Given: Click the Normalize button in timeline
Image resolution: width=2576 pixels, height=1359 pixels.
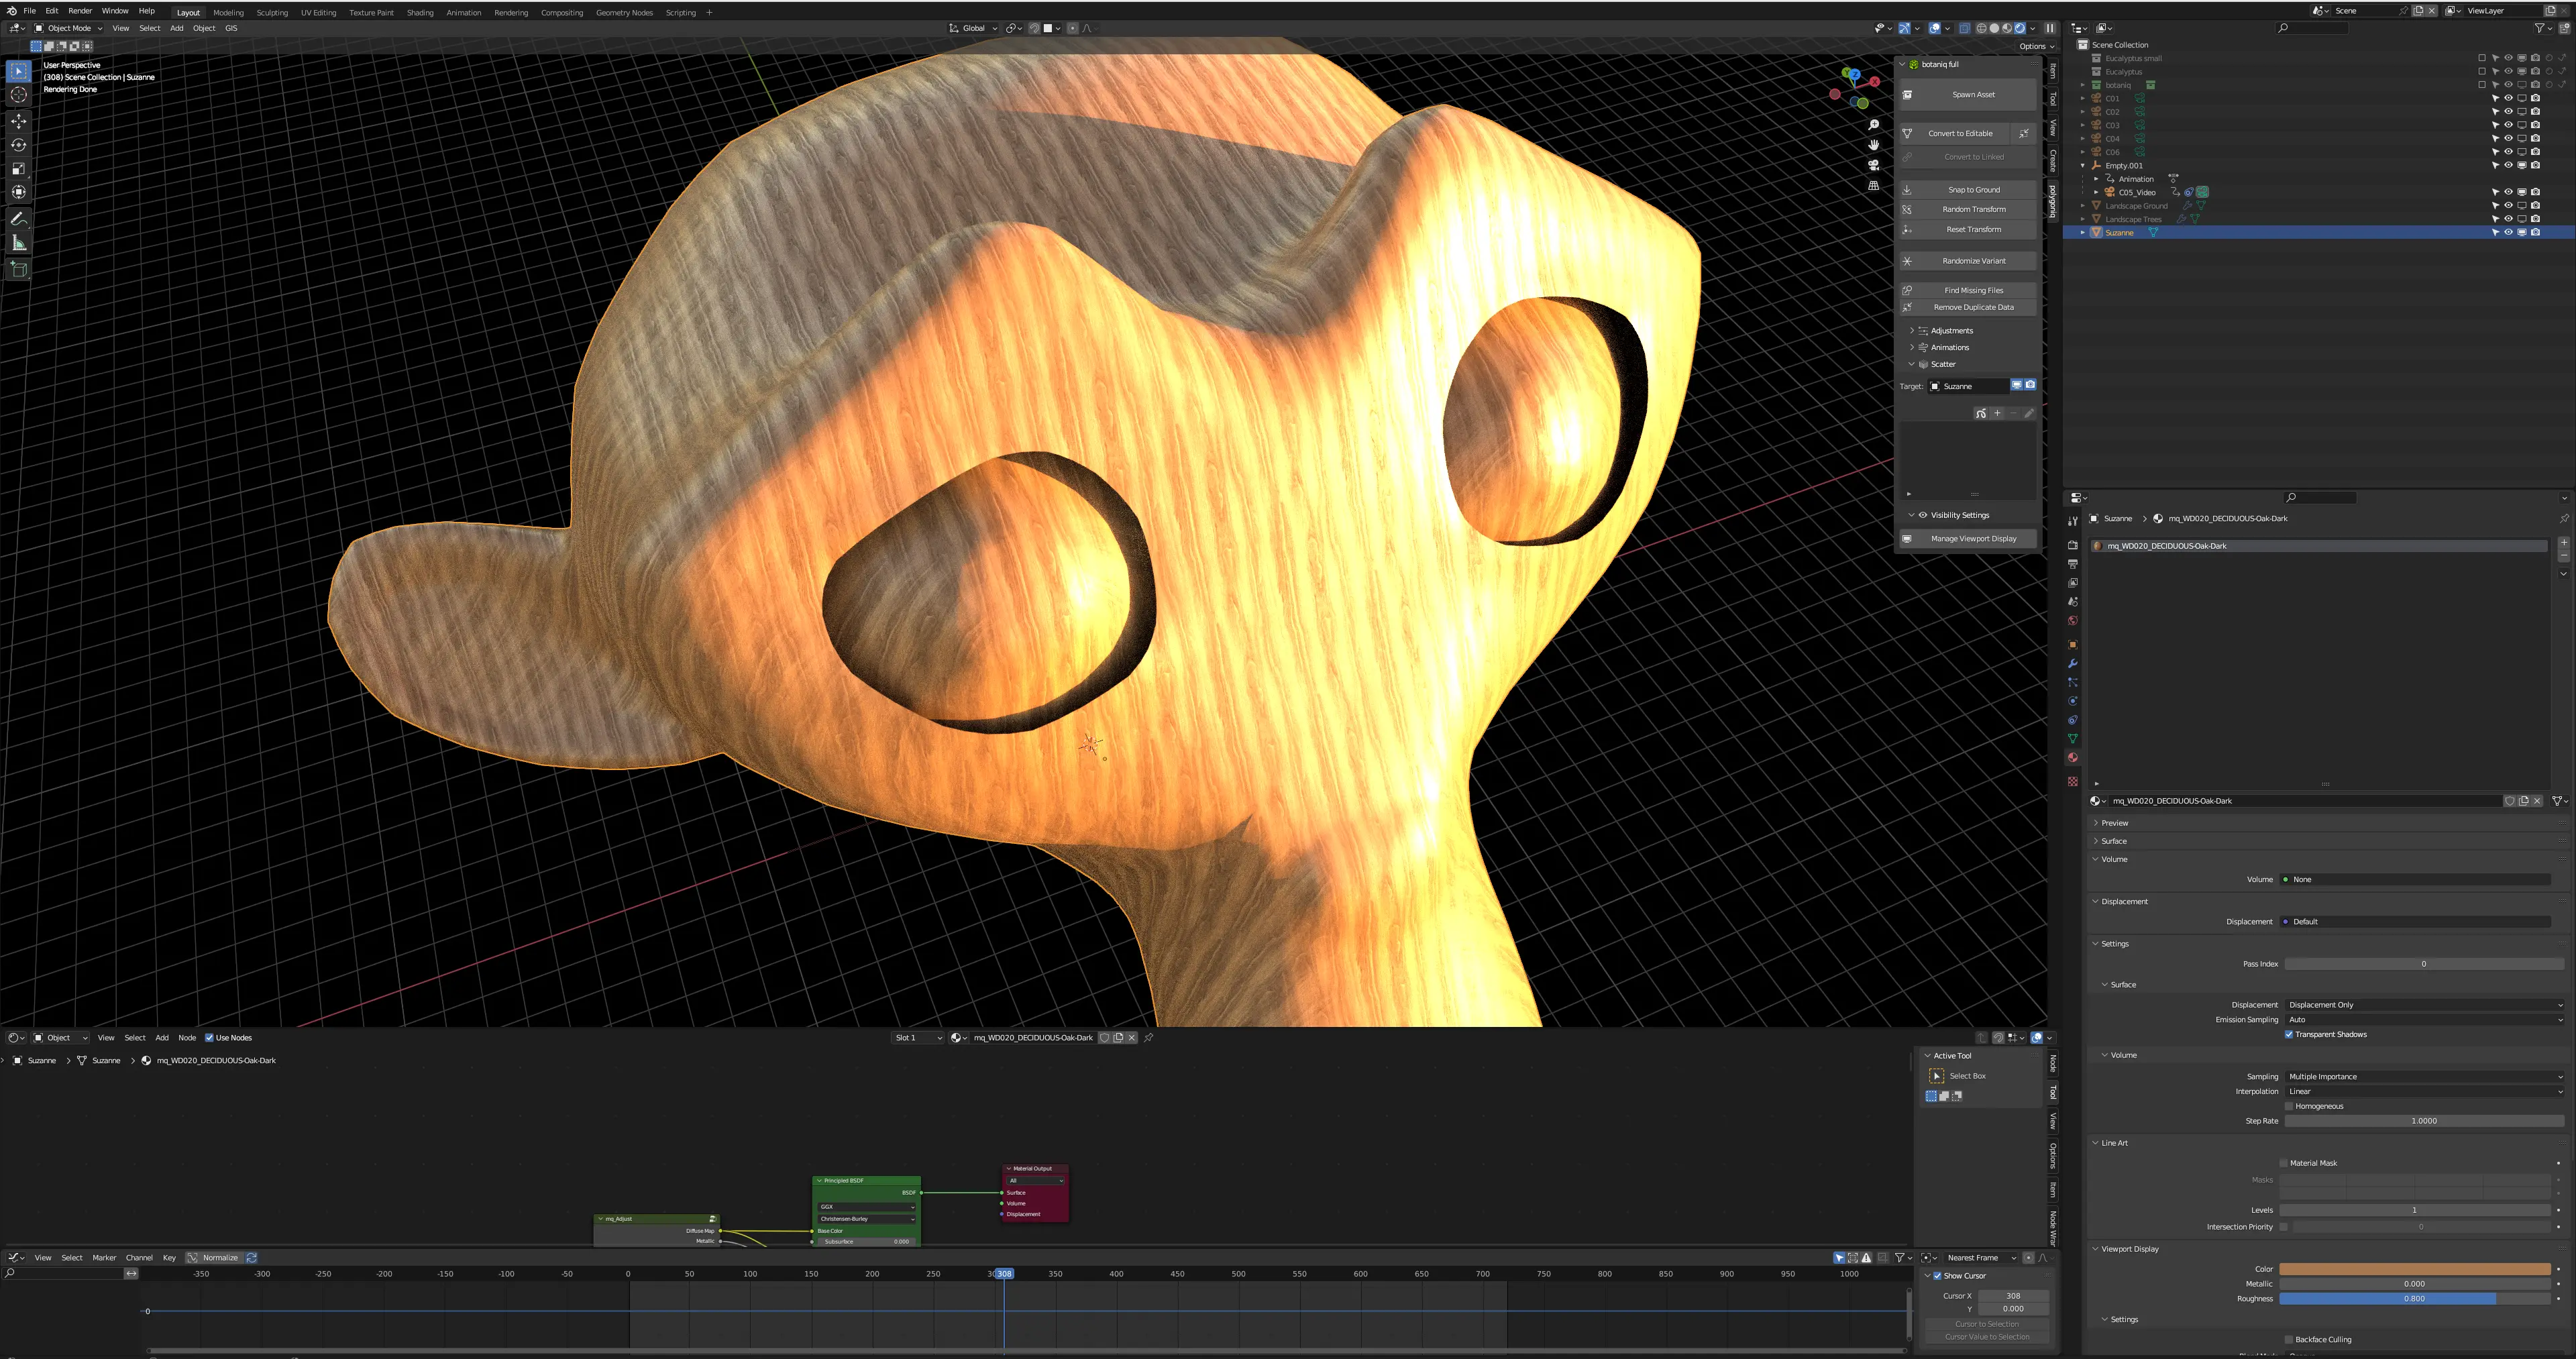Looking at the screenshot, I should (214, 1258).
